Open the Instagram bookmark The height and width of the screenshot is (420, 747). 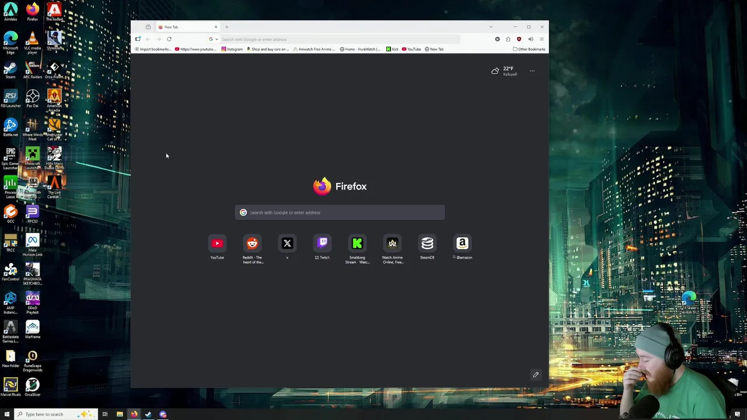pos(232,49)
